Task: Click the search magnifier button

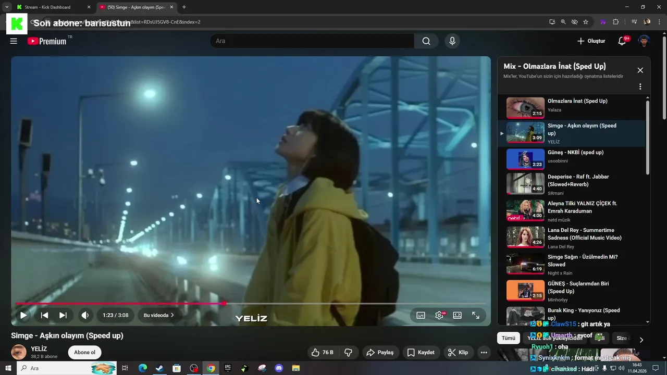Action: (x=426, y=41)
